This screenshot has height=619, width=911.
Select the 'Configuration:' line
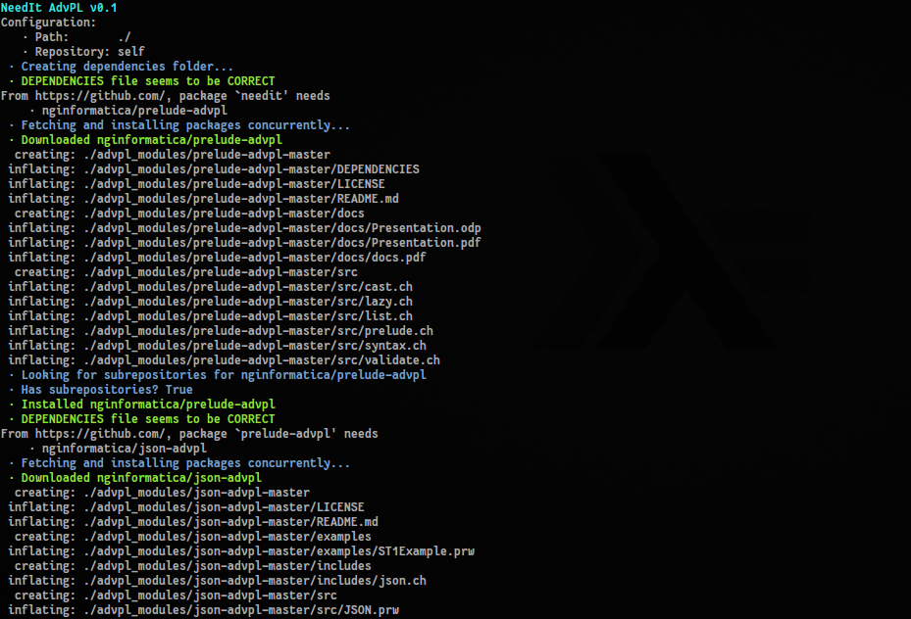click(x=48, y=23)
